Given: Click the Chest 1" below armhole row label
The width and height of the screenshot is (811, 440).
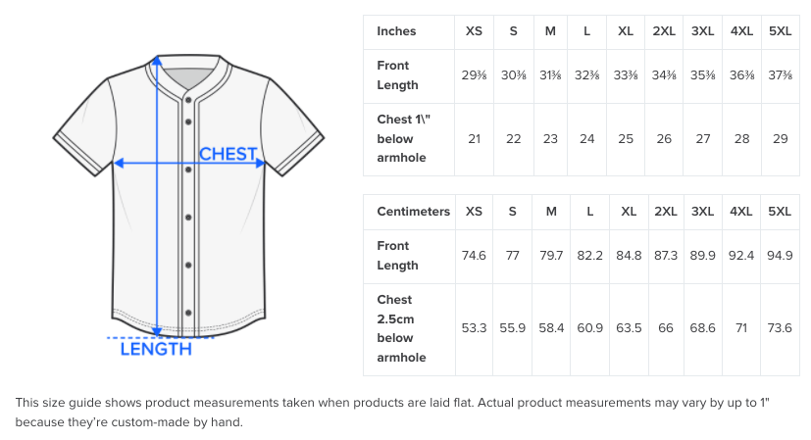Looking at the screenshot, I should pyautogui.click(x=403, y=138).
